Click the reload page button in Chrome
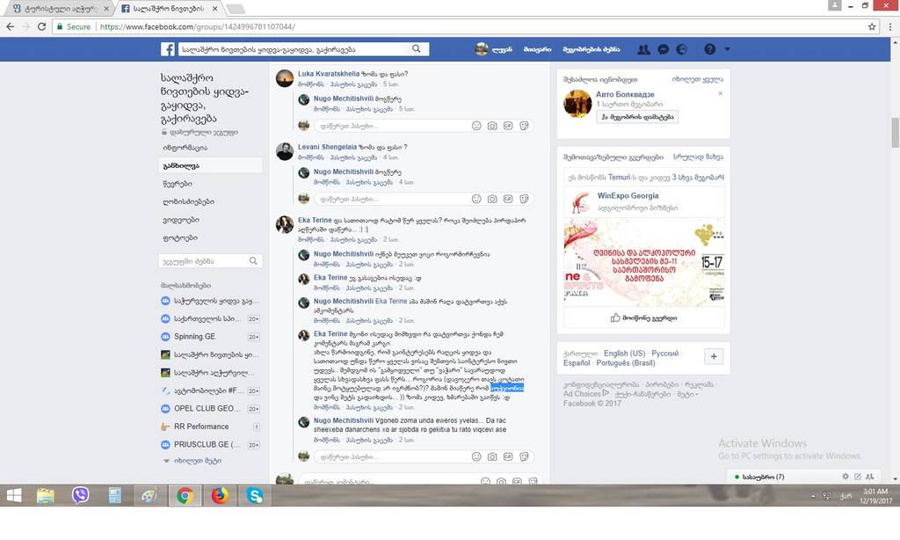The image size is (900, 540). 41,26
